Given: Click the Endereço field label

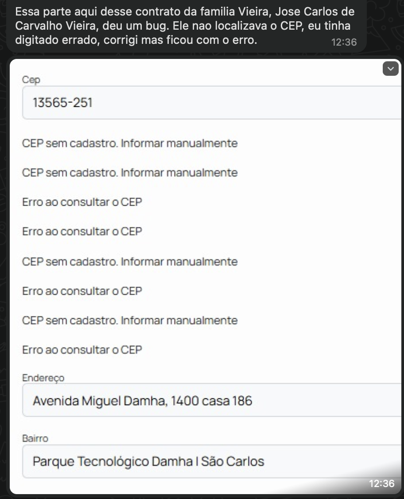Looking at the screenshot, I should tap(43, 378).
